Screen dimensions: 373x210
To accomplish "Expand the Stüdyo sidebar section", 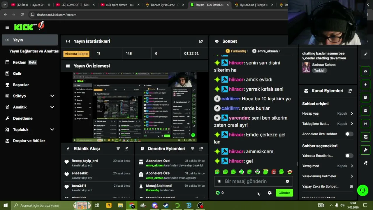I will pyautogui.click(x=52, y=96).
